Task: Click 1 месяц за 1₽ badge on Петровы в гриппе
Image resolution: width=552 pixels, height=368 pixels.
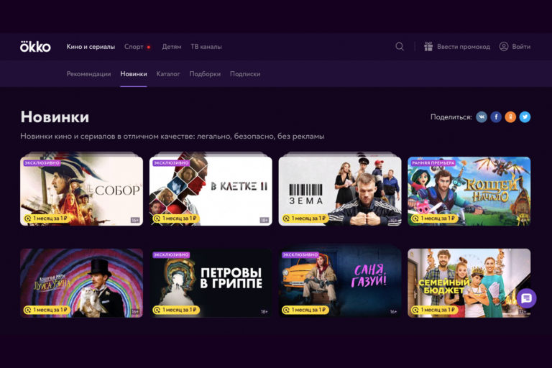Action: click(x=175, y=310)
